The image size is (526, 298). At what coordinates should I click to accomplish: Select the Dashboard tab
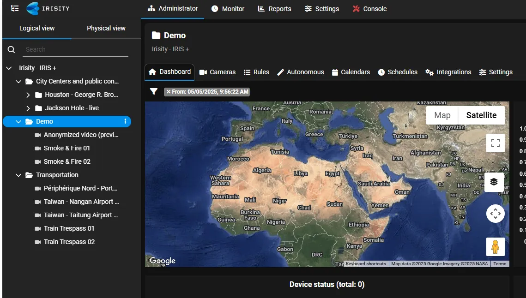(x=169, y=72)
